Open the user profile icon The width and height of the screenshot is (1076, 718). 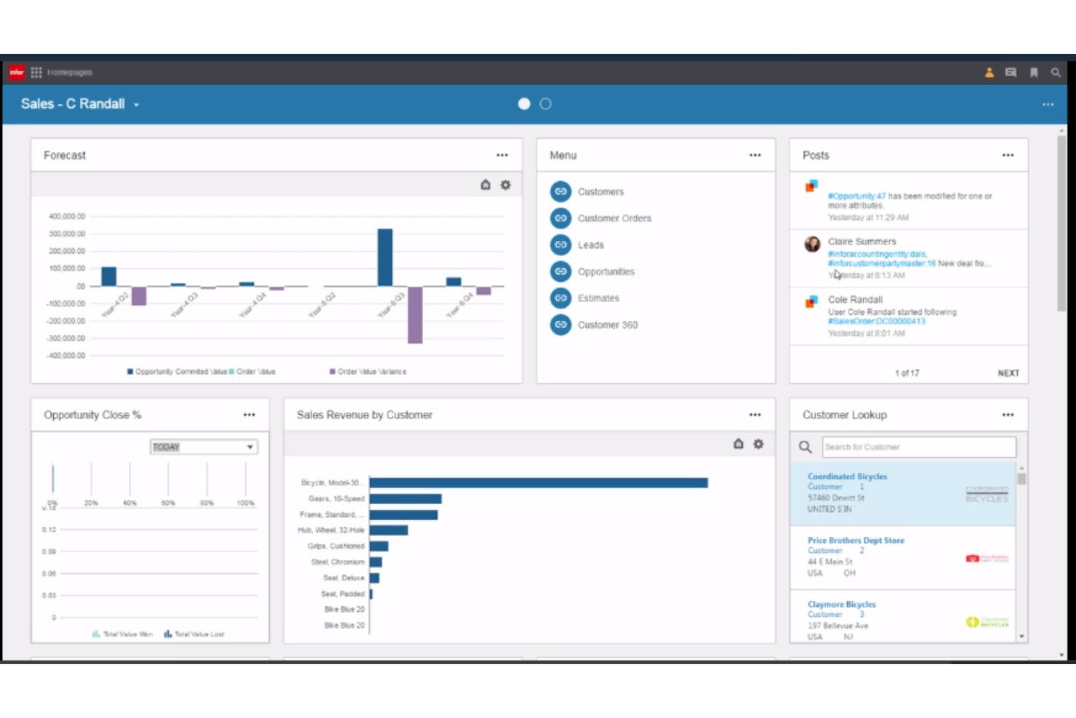click(989, 72)
